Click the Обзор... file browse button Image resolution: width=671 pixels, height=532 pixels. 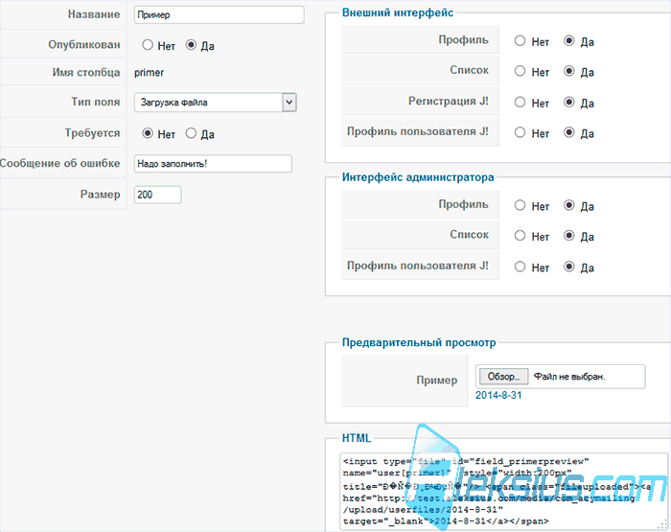[x=503, y=377]
